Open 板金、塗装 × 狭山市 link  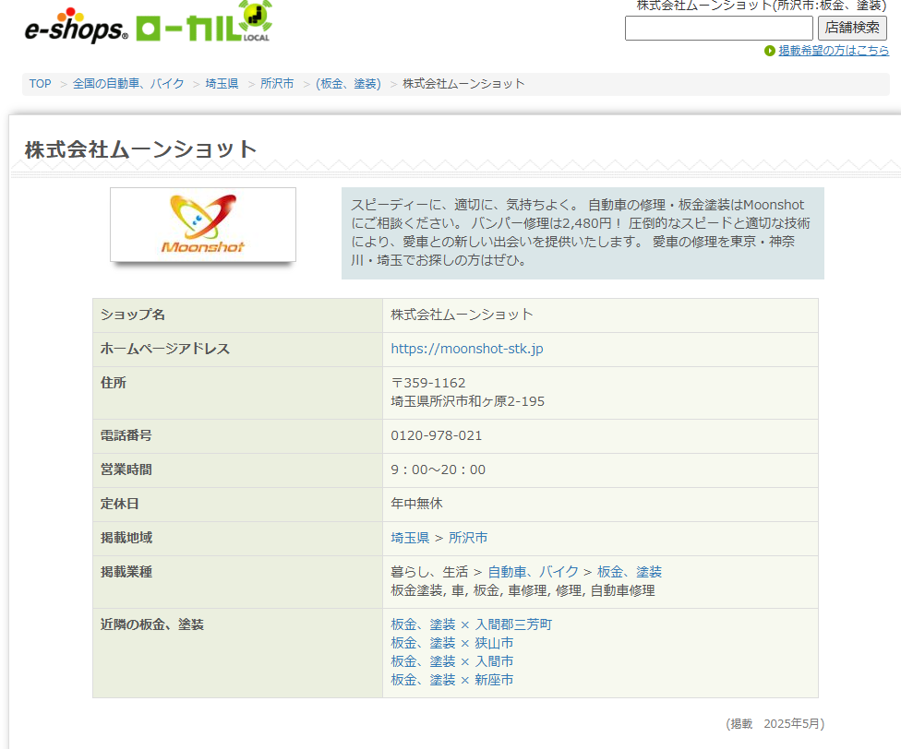click(452, 643)
